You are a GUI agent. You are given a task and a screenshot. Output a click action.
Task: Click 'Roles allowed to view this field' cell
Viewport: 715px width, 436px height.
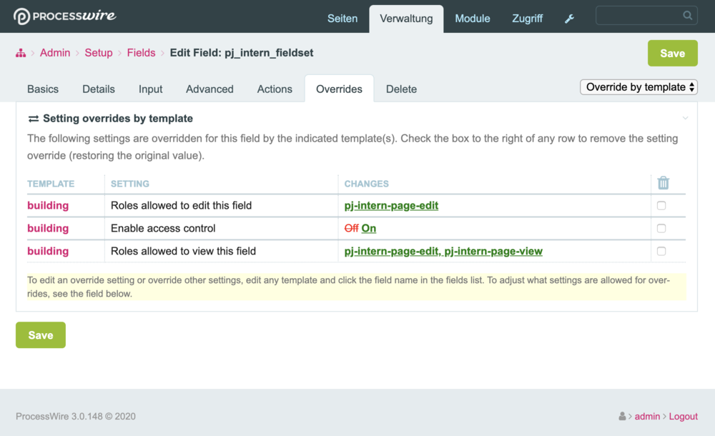coord(183,252)
